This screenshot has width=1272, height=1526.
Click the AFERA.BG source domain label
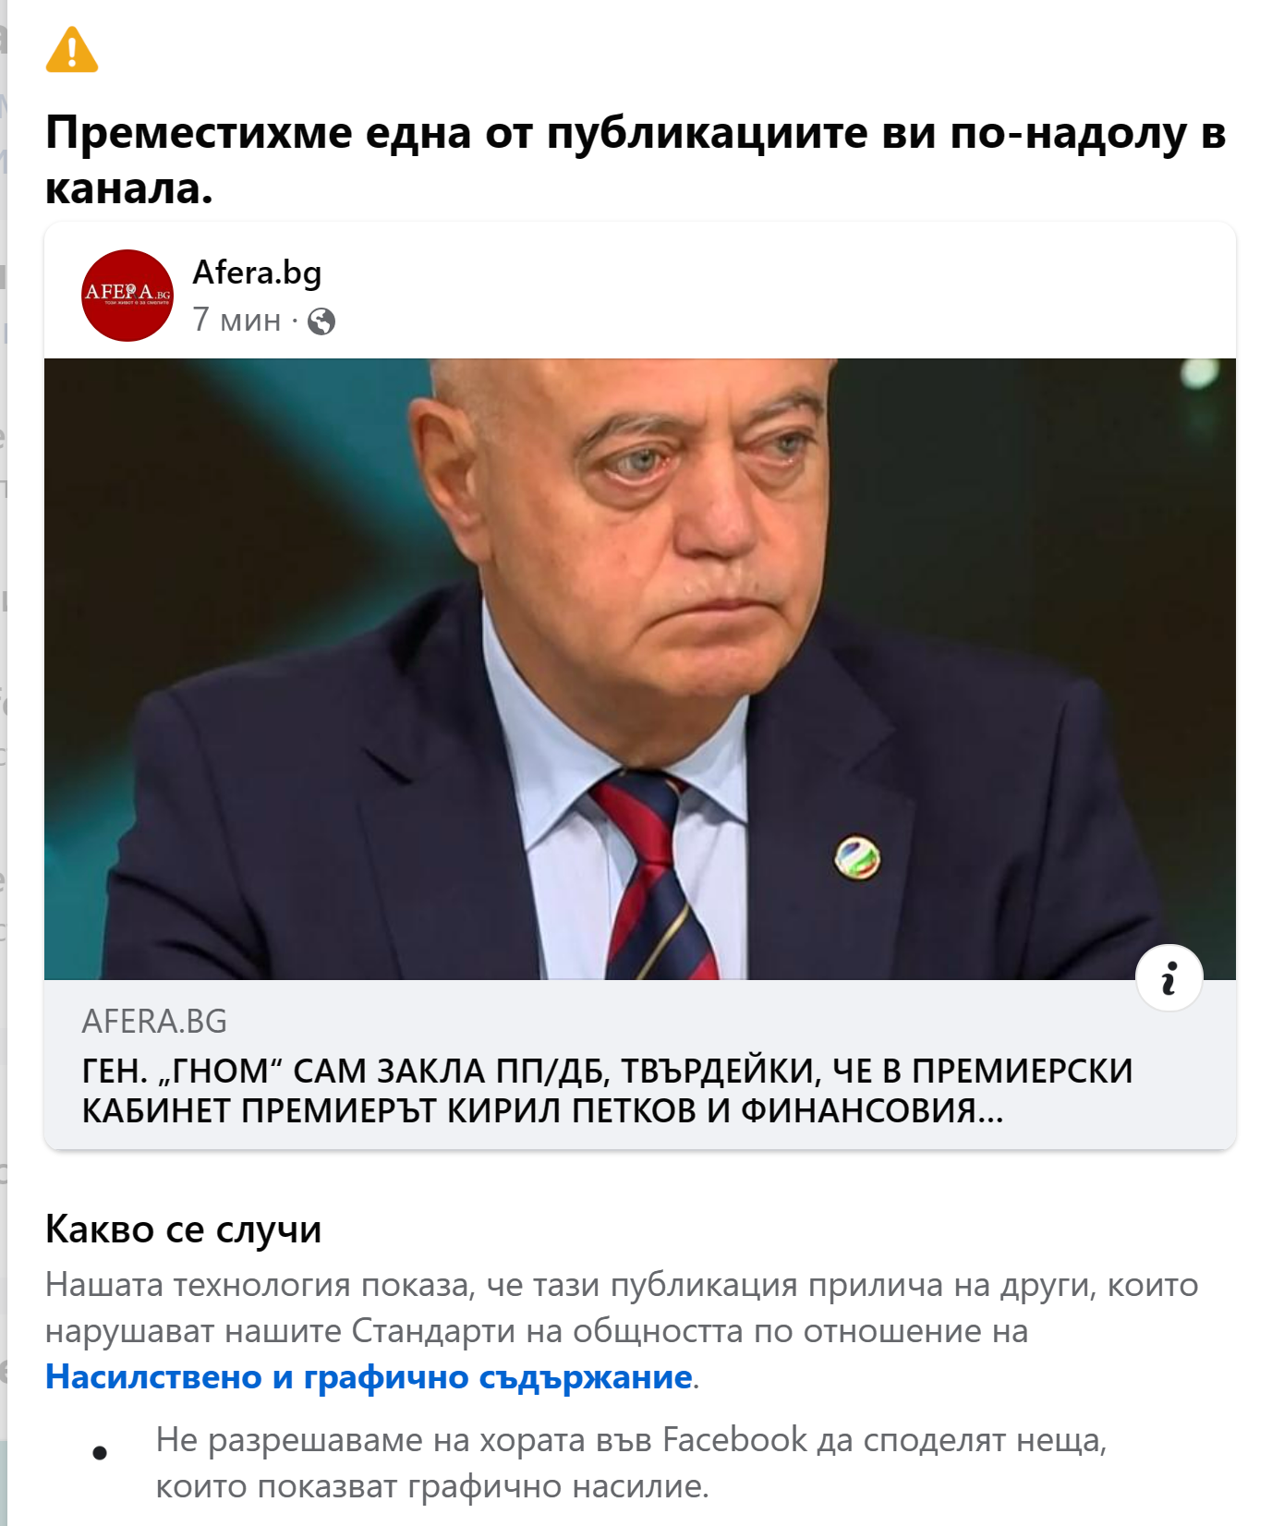coord(154,1022)
